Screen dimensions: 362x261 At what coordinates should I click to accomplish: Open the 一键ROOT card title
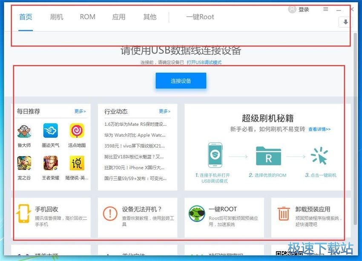[x=223, y=209]
